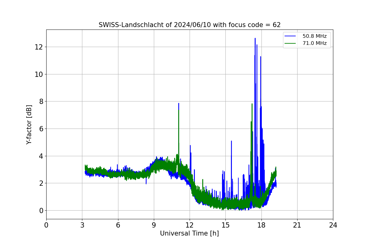Click x-axis tick label 24
This screenshot has width=370, height=246.
point(333,225)
